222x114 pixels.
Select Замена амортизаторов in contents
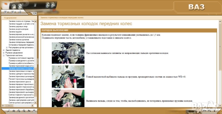click(x=18, y=29)
